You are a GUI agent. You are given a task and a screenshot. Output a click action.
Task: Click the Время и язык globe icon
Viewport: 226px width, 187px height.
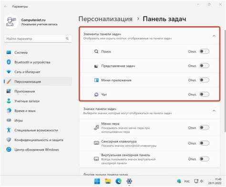pos(9,111)
